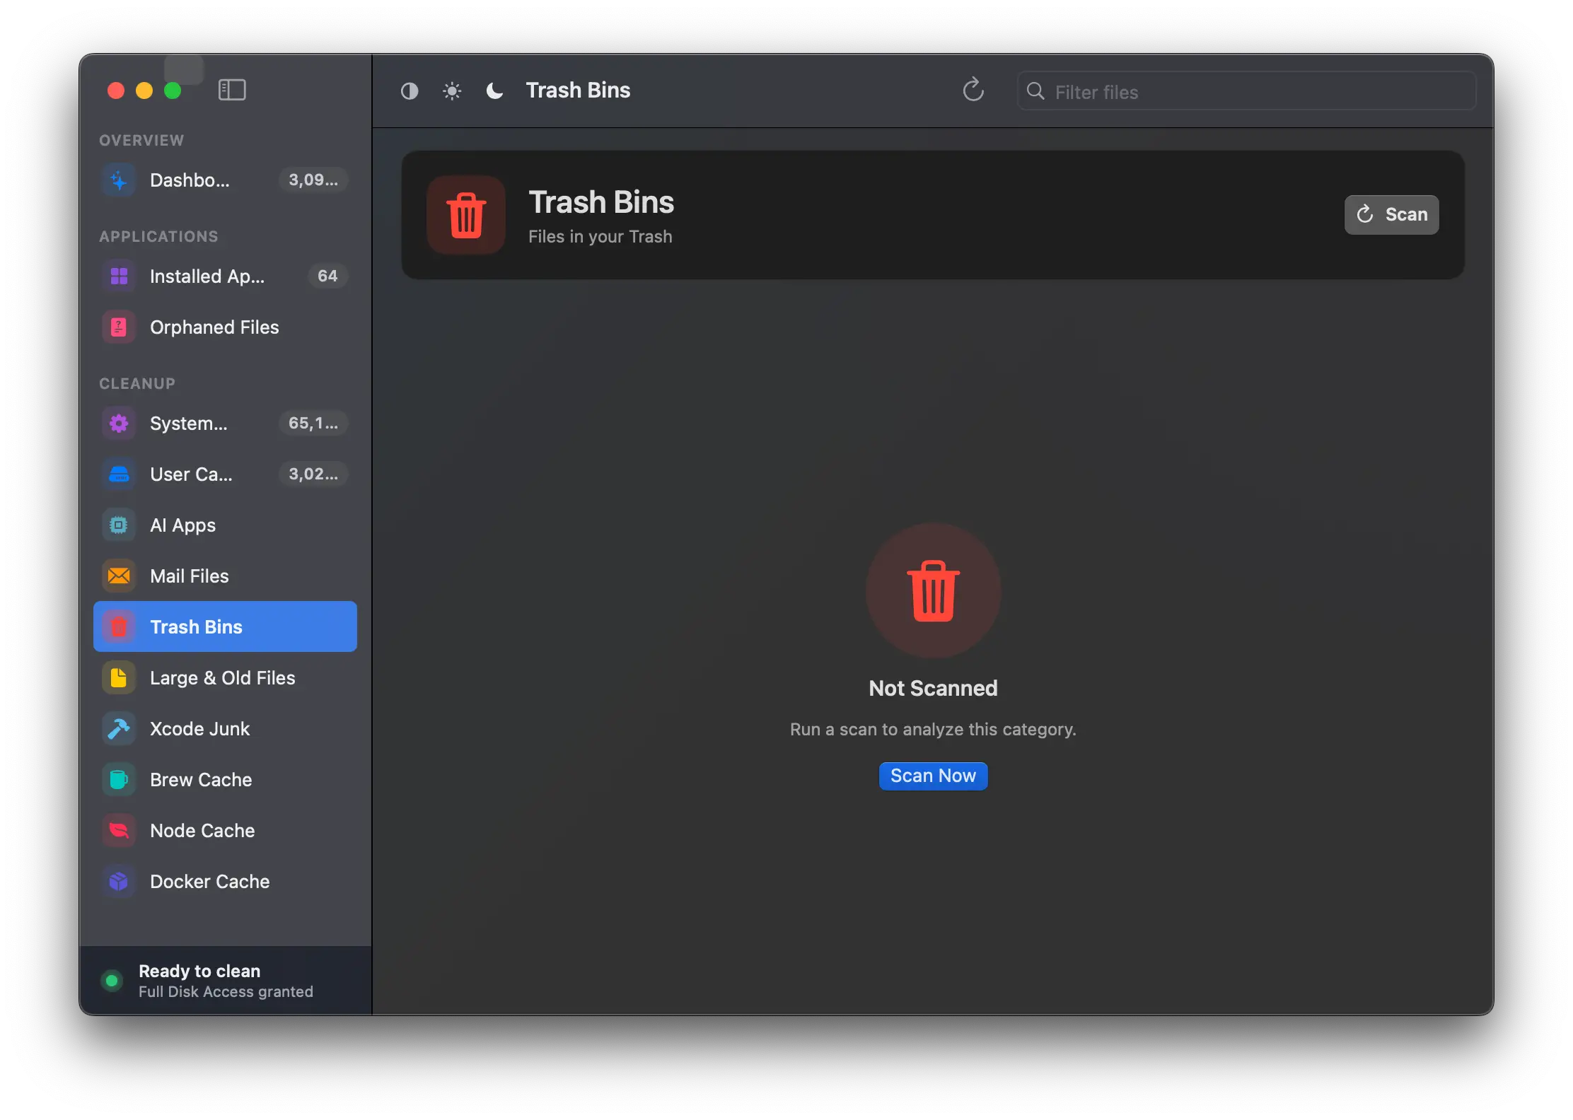Click the red trash icon in header card
Screen dimensions: 1573x1120
(466, 215)
